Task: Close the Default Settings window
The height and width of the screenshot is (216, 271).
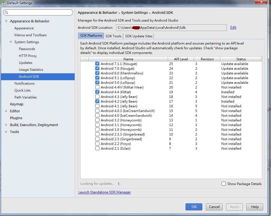Action: coord(261,2)
